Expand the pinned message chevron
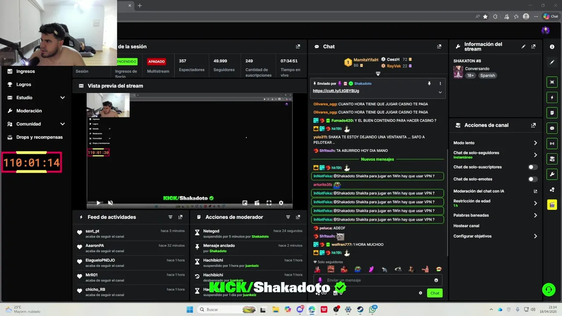This screenshot has width=562, height=316. pos(440,92)
